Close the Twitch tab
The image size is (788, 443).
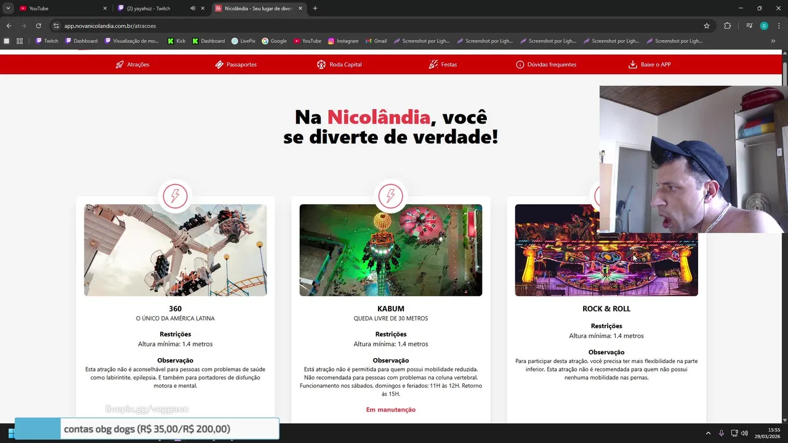(x=203, y=9)
